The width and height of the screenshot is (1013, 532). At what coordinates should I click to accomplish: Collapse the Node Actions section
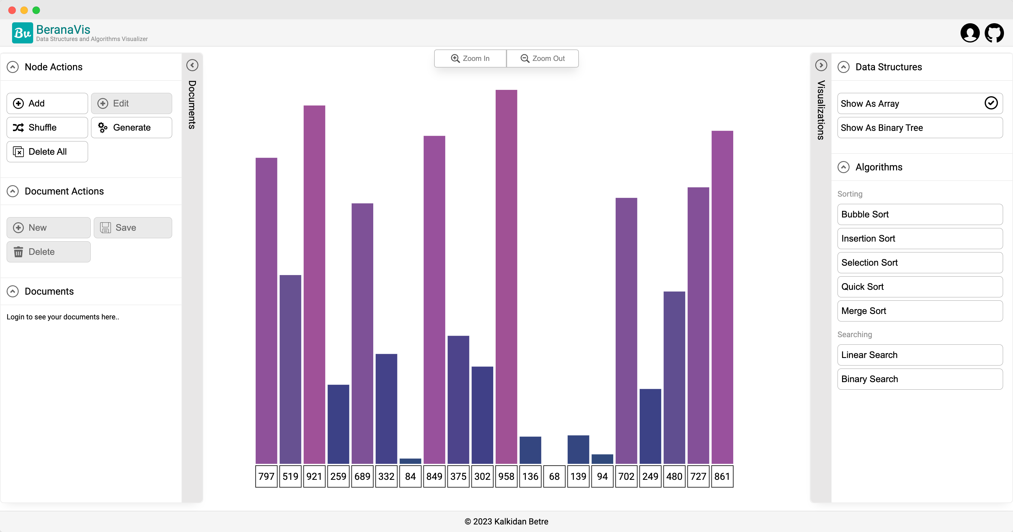pyautogui.click(x=13, y=67)
